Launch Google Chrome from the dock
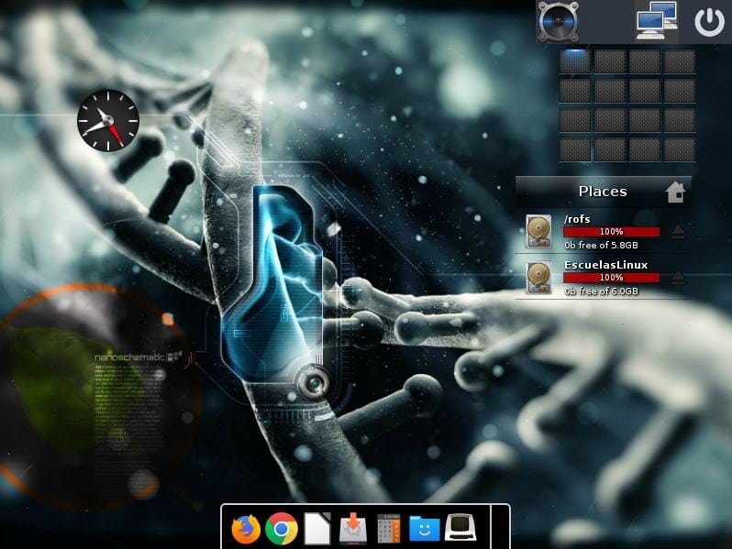 coord(282,529)
